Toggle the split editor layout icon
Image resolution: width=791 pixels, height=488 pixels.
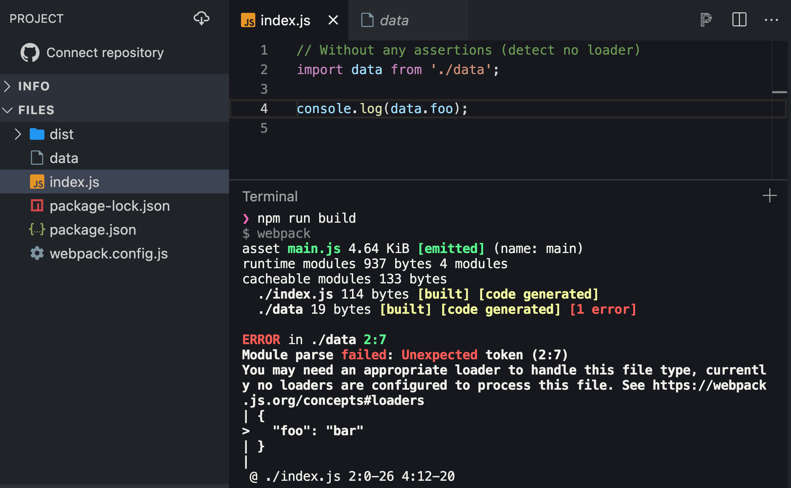pos(739,20)
